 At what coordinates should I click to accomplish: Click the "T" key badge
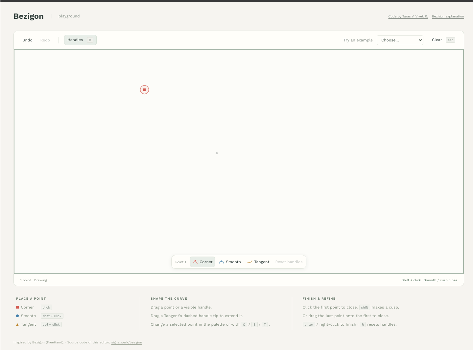click(x=265, y=325)
